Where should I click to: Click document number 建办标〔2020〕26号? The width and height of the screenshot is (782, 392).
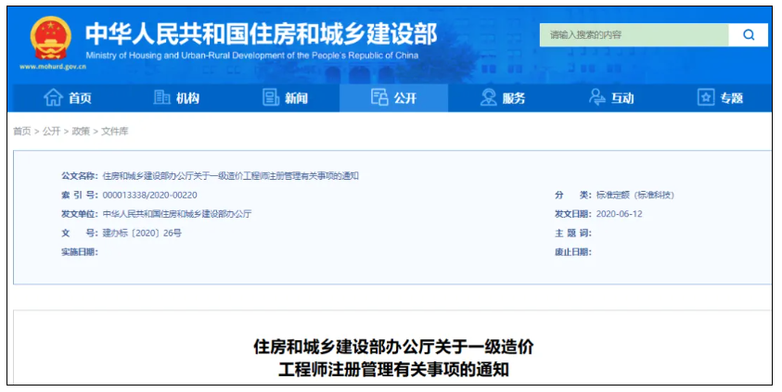[142, 233]
